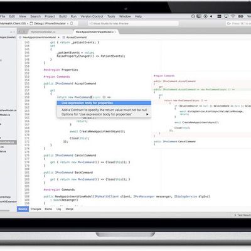Open the Window menu
The width and height of the screenshot is (251, 251).
(125, 16)
